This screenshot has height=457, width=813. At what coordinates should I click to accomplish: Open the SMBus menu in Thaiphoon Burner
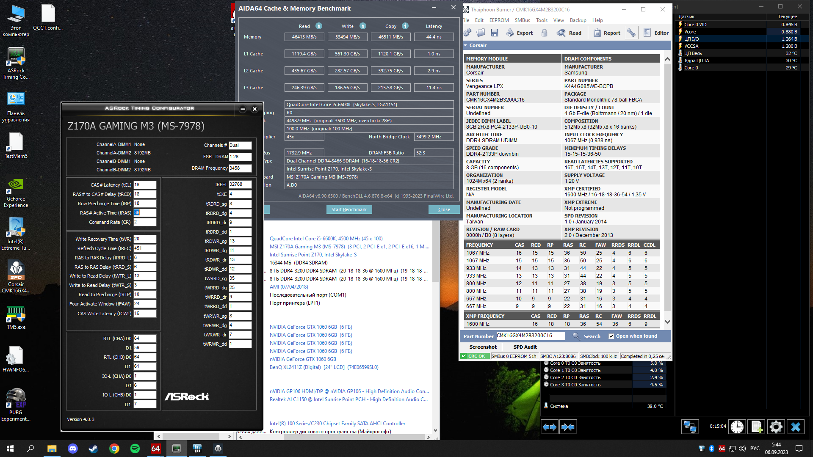(x=522, y=20)
